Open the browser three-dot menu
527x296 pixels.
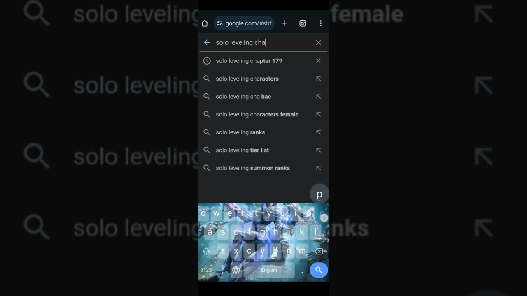tap(321, 23)
